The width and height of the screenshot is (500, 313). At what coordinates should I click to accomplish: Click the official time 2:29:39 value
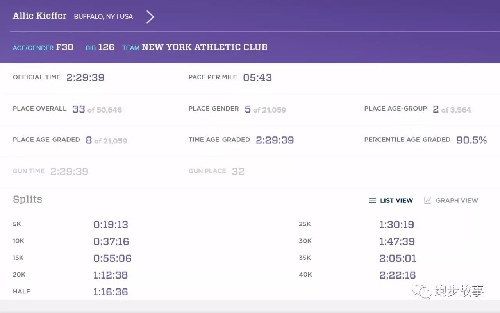tap(85, 77)
